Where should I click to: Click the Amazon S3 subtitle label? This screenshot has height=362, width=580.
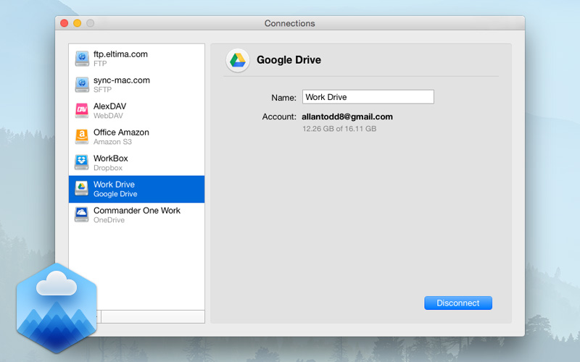point(112,142)
